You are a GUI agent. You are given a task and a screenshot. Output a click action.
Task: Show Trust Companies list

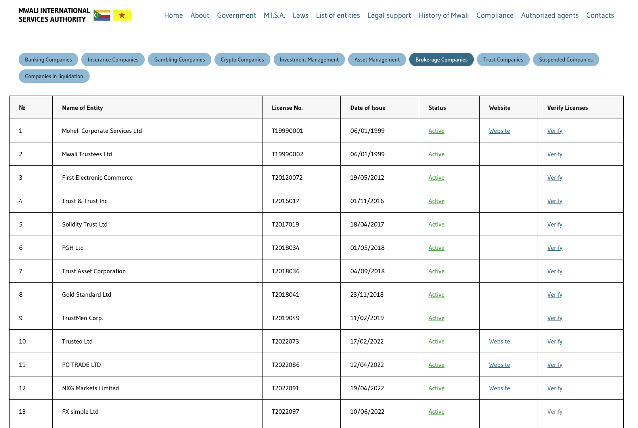pyautogui.click(x=503, y=59)
